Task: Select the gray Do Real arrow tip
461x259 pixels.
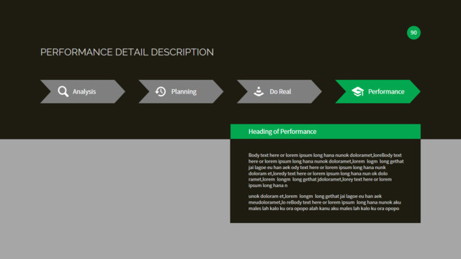Action: point(317,91)
